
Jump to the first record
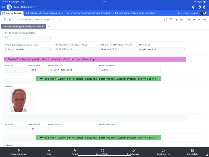189,19
